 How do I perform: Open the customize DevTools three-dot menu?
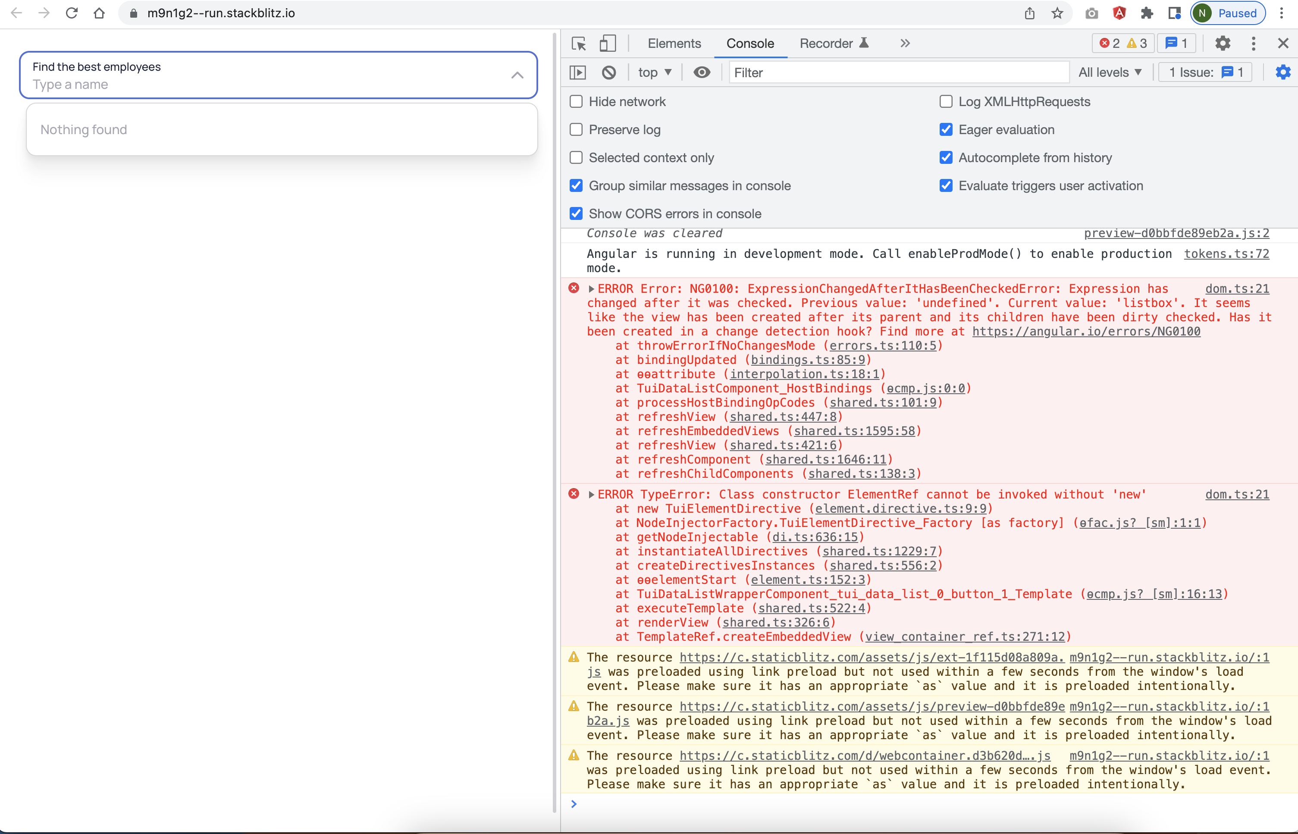(1253, 43)
